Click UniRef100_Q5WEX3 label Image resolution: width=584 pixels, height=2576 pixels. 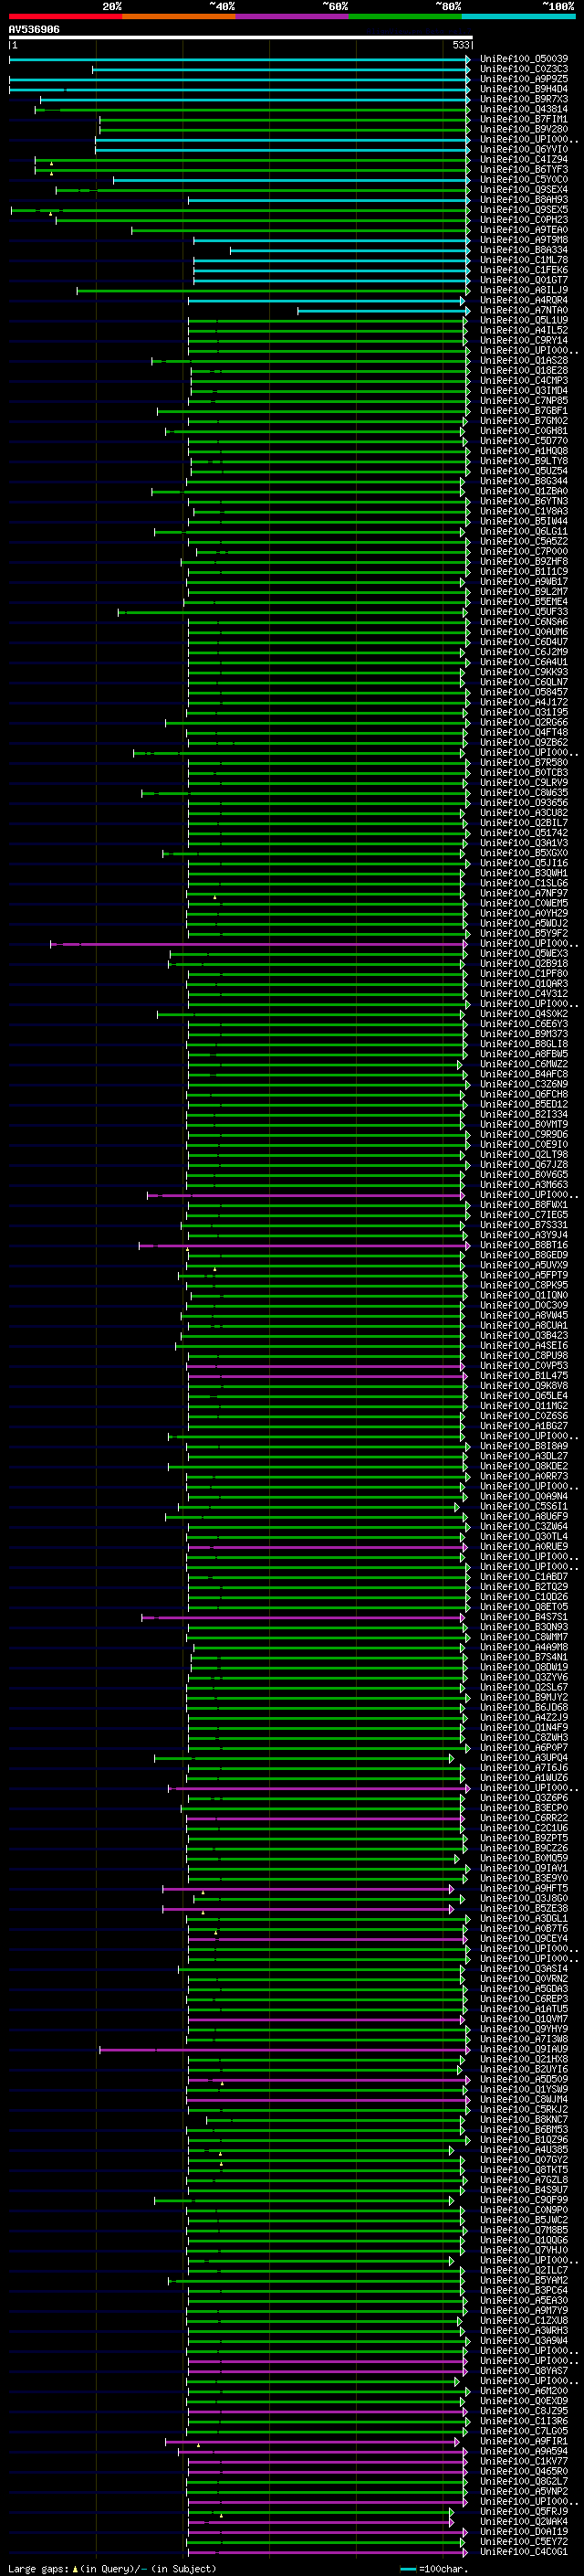point(524,954)
